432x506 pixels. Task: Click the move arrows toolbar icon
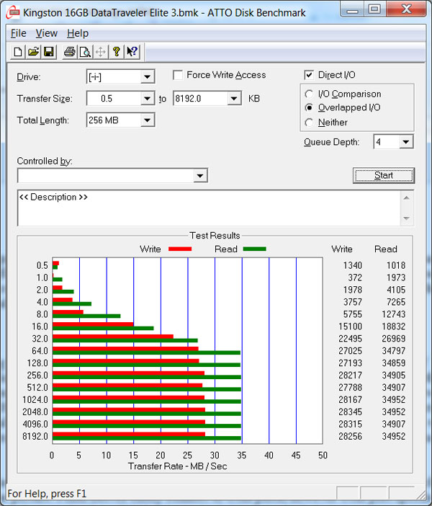coord(100,52)
